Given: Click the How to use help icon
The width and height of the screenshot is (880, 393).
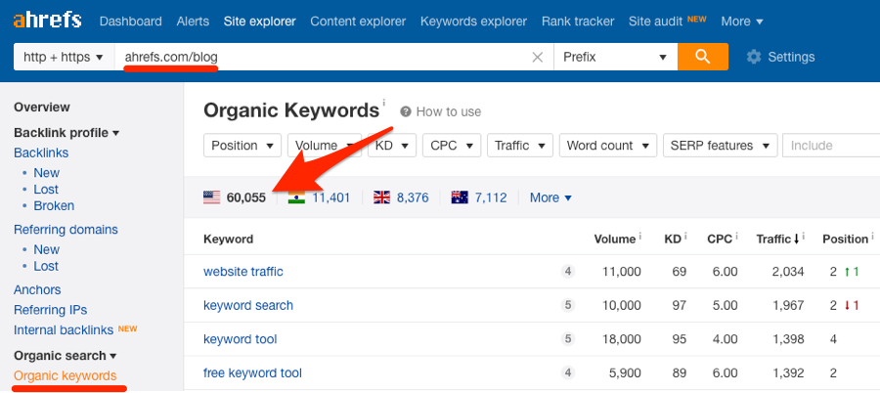Looking at the screenshot, I should point(406,111).
